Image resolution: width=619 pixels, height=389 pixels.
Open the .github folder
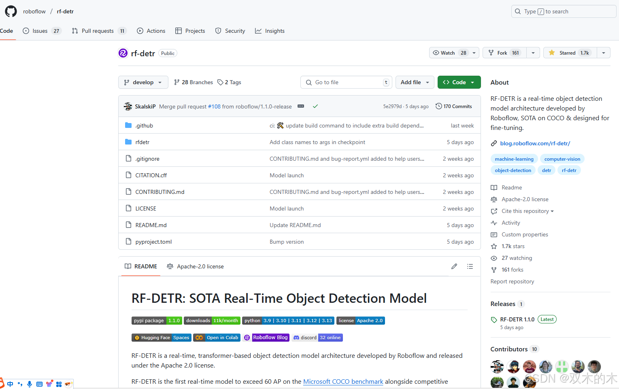[144, 125]
